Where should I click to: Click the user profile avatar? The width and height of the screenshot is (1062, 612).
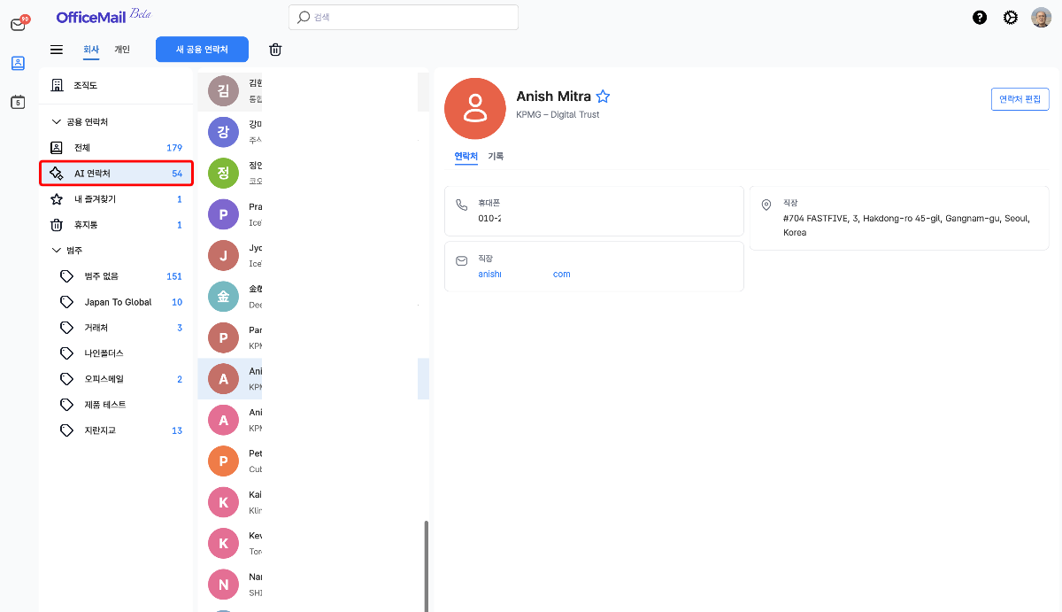[x=1041, y=18]
